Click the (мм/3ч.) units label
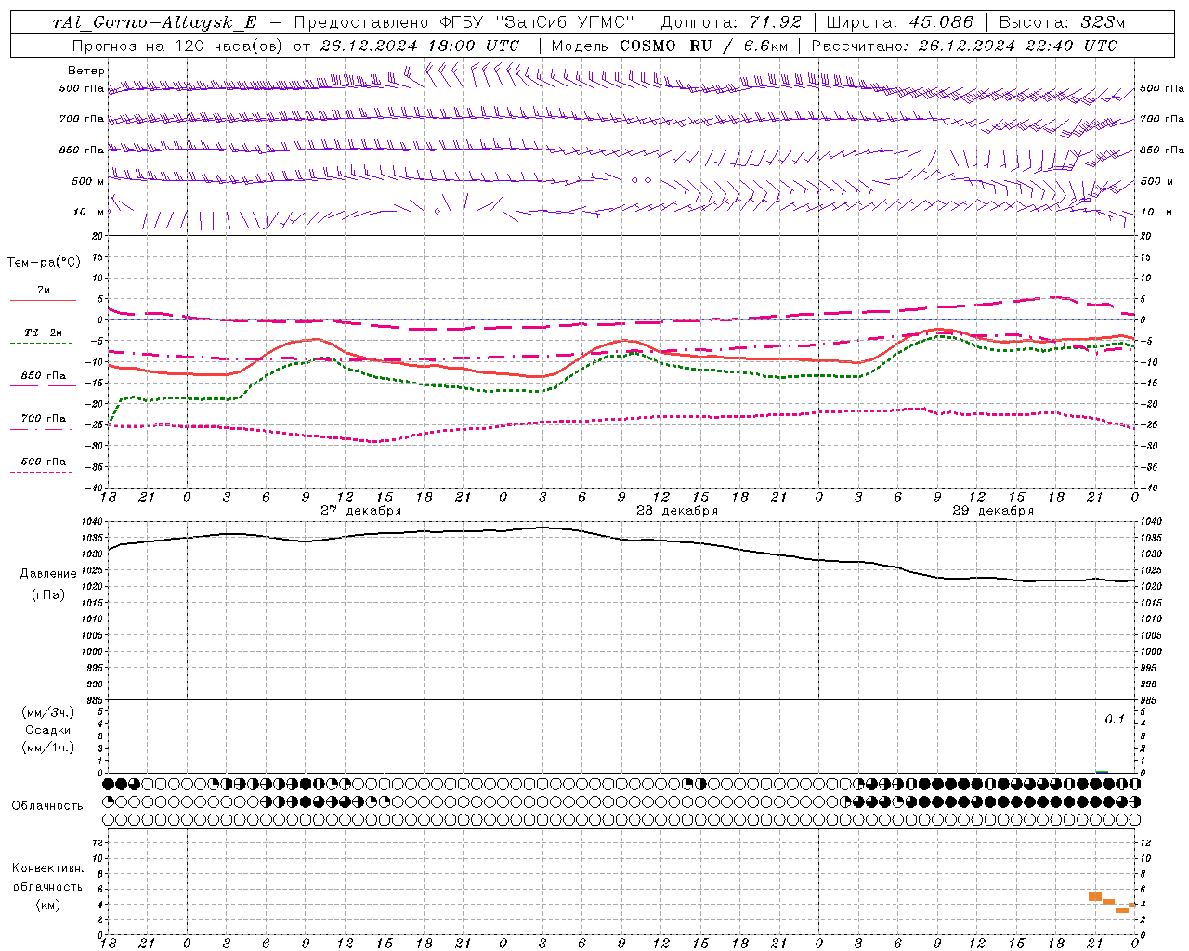Image resolution: width=1189 pixels, height=951 pixels. point(48,712)
